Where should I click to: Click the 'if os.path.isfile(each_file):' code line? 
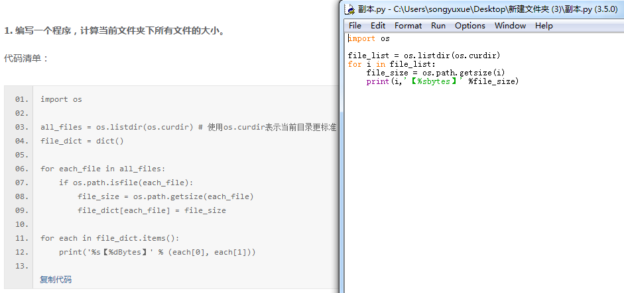pos(125,183)
